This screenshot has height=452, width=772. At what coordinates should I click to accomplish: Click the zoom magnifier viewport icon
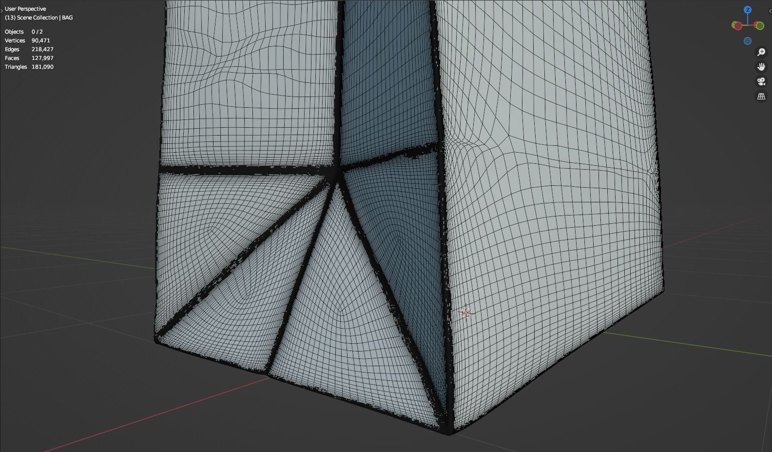[x=761, y=52]
